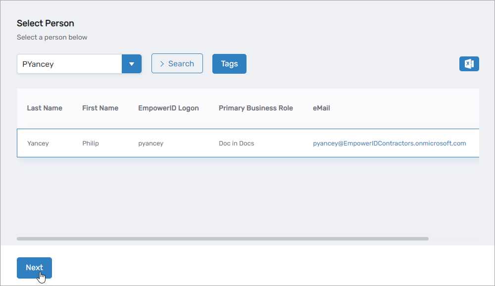
Task: Sort by Primary Business Role column
Action: [x=255, y=108]
